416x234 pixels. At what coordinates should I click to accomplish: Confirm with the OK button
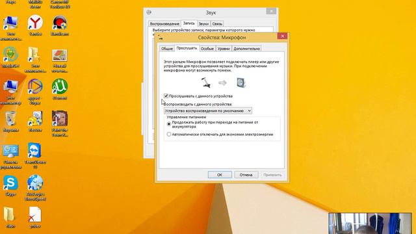click(220, 175)
